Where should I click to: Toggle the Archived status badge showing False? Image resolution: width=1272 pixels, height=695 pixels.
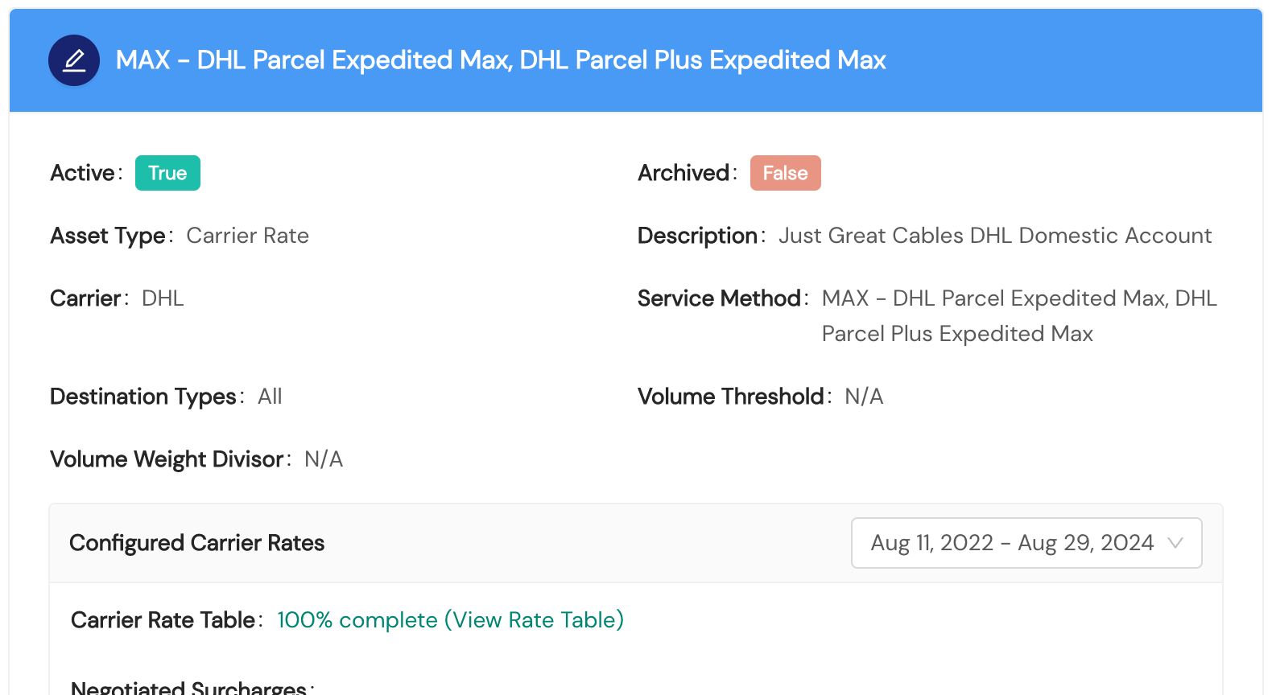[x=785, y=172]
